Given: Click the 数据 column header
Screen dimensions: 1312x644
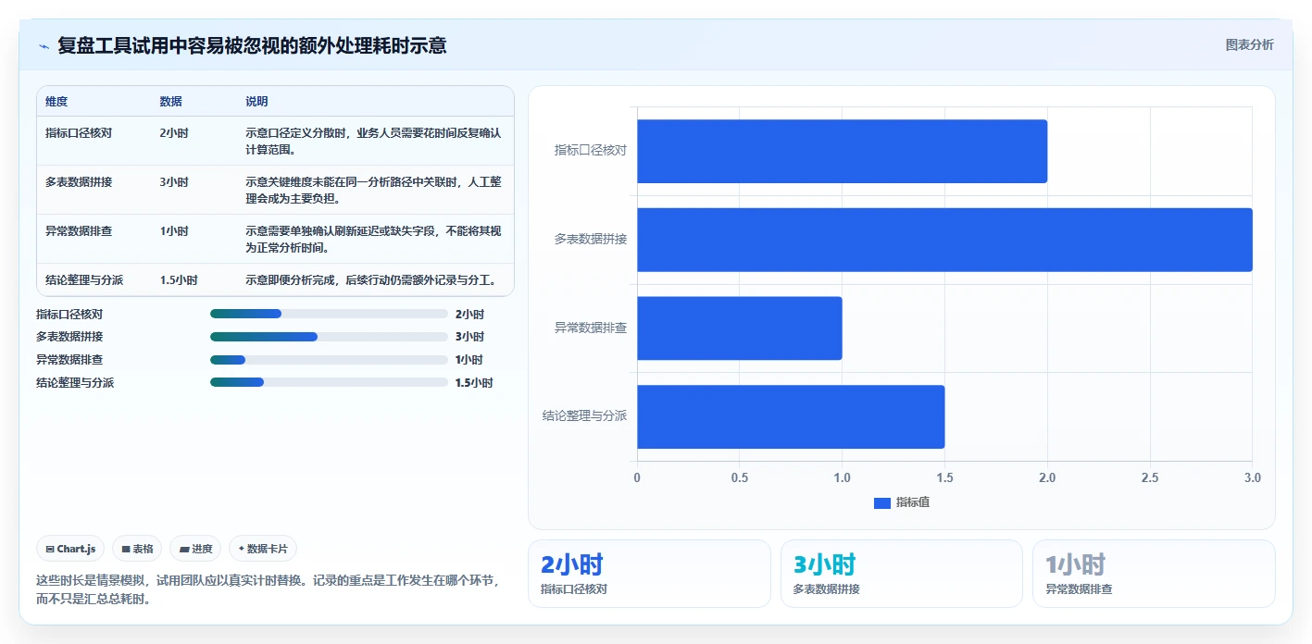Looking at the screenshot, I should click(x=170, y=102).
